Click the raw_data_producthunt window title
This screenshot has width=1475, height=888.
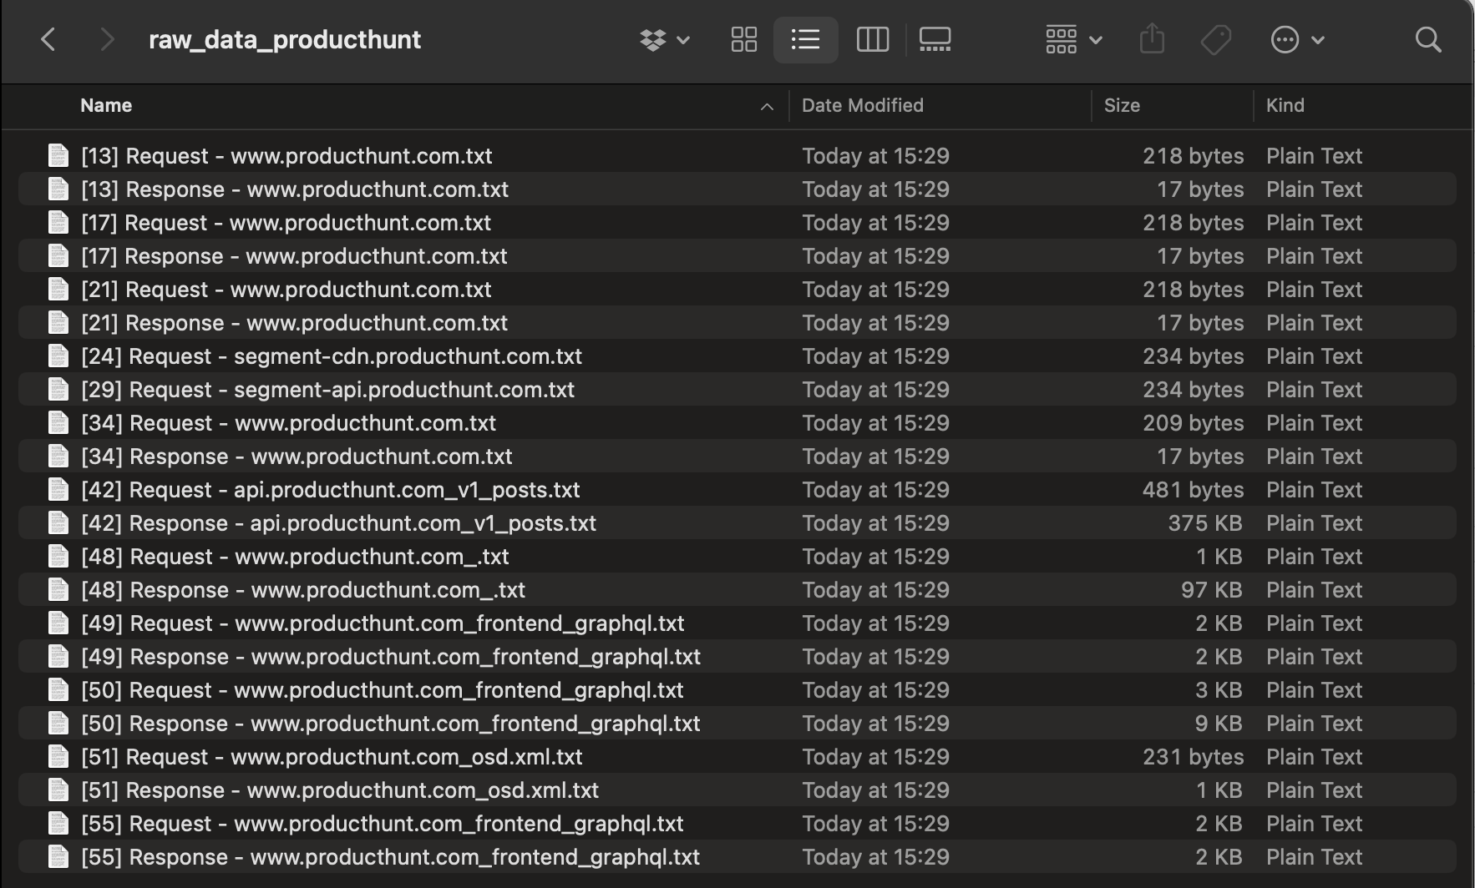(x=285, y=39)
